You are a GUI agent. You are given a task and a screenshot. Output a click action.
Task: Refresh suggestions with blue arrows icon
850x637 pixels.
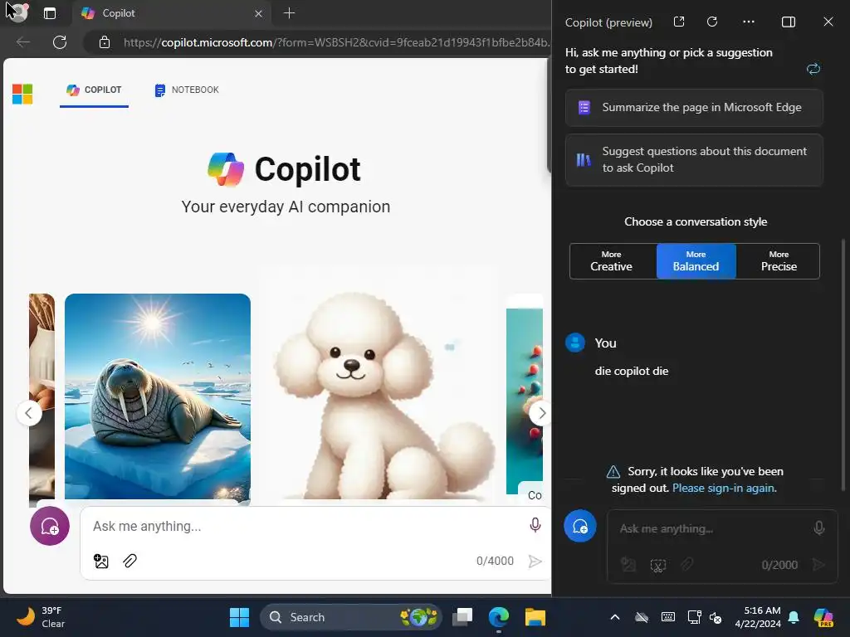point(813,69)
